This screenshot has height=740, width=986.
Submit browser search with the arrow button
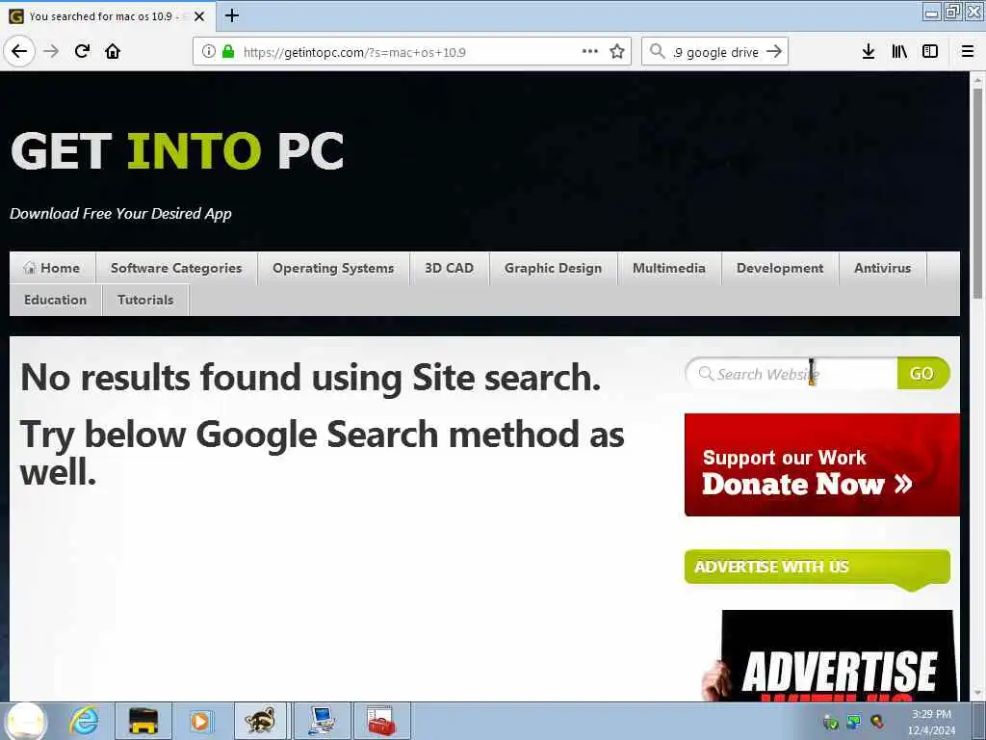pyautogui.click(x=775, y=52)
